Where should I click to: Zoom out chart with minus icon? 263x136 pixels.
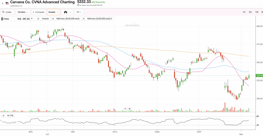pyautogui.click(x=125, y=109)
